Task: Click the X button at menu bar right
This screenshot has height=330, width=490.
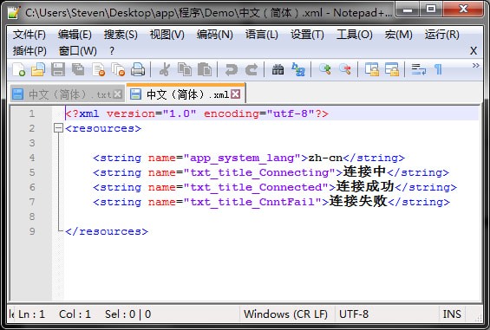Action: tap(474, 51)
